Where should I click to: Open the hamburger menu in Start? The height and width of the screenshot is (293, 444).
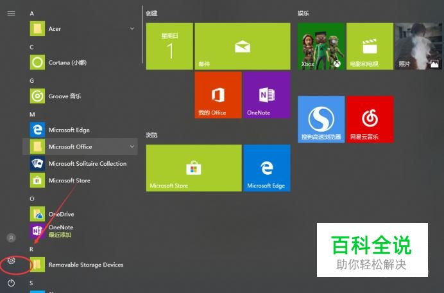[11, 13]
